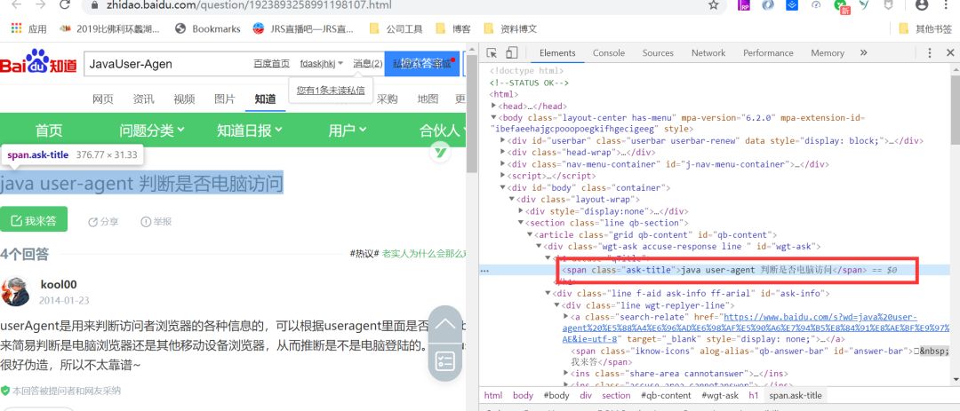Image resolution: width=960 pixels, height=411 pixels.
Task: Switch to the DevTools Console tab
Action: pyautogui.click(x=609, y=53)
